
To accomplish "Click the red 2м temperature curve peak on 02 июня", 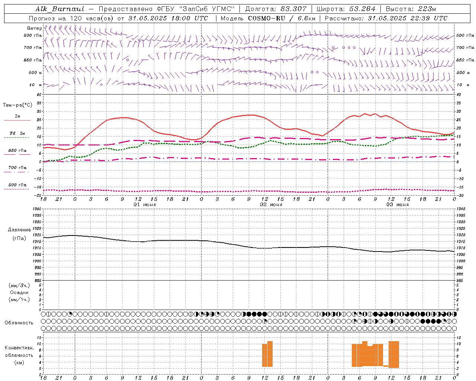I will click(251, 115).
